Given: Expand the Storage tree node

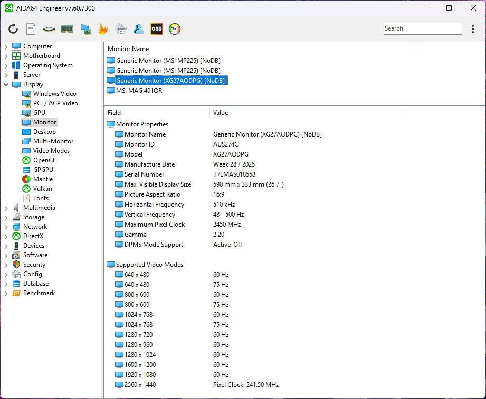Looking at the screenshot, I should pos(6,217).
